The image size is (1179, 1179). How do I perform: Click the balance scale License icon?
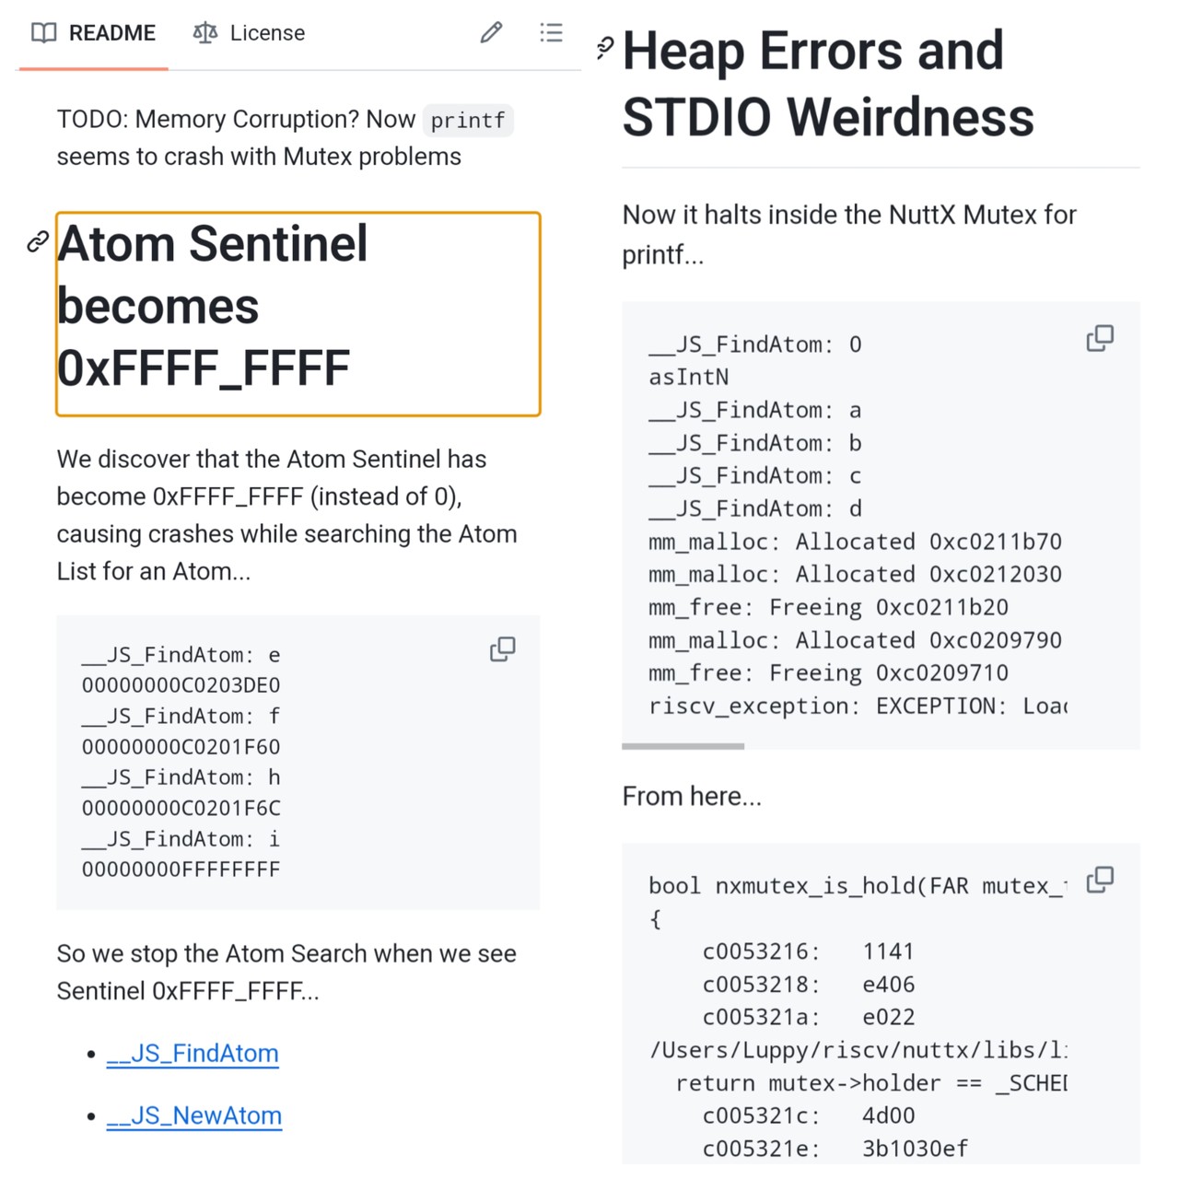click(204, 33)
